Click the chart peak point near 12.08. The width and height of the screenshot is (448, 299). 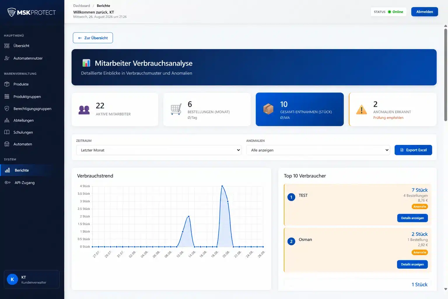click(x=189, y=216)
